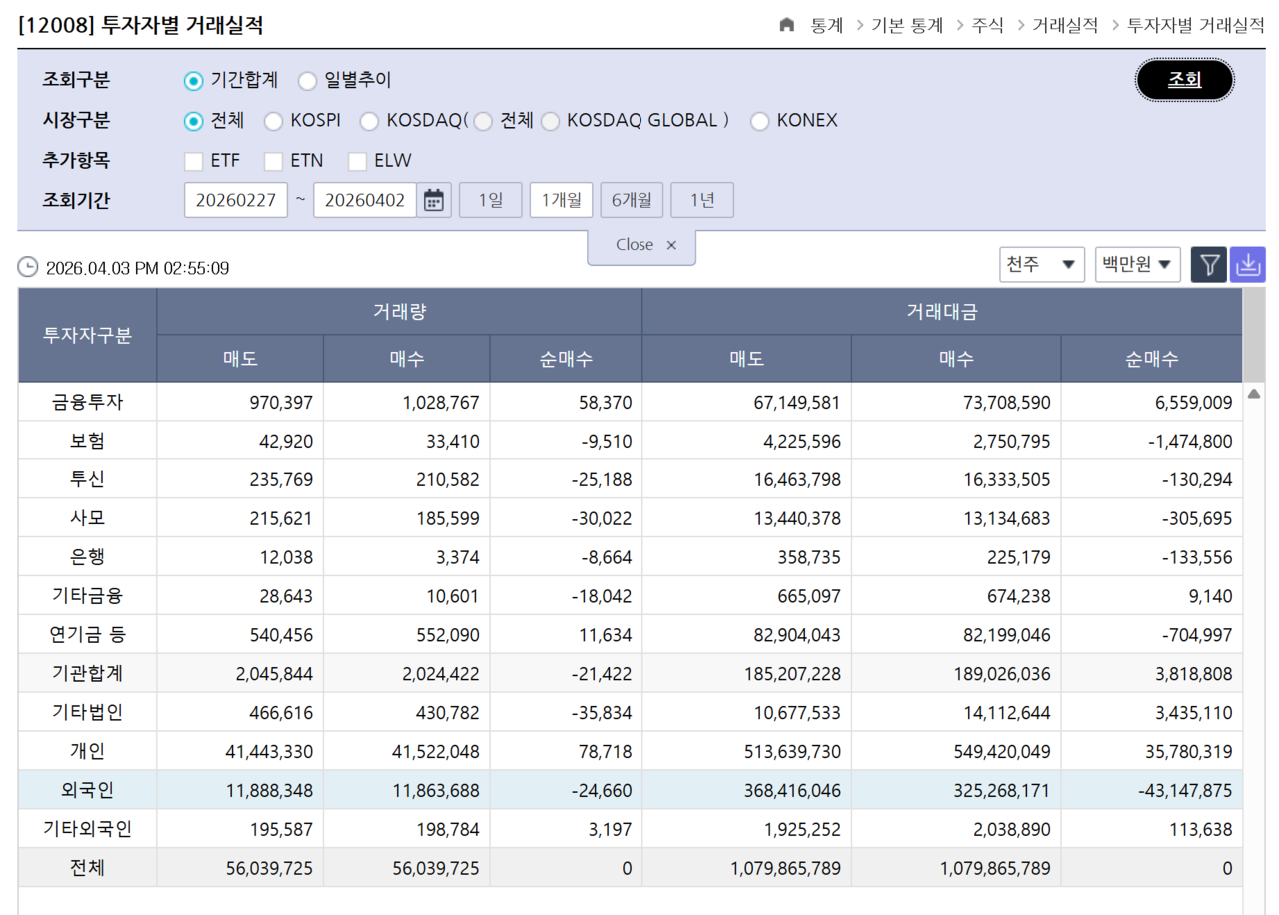Go to 주식 in breadcrumb
Image resolution: width=1279 pixels, height=915 pixels.
pyautogui.click(x=987, y=25)
